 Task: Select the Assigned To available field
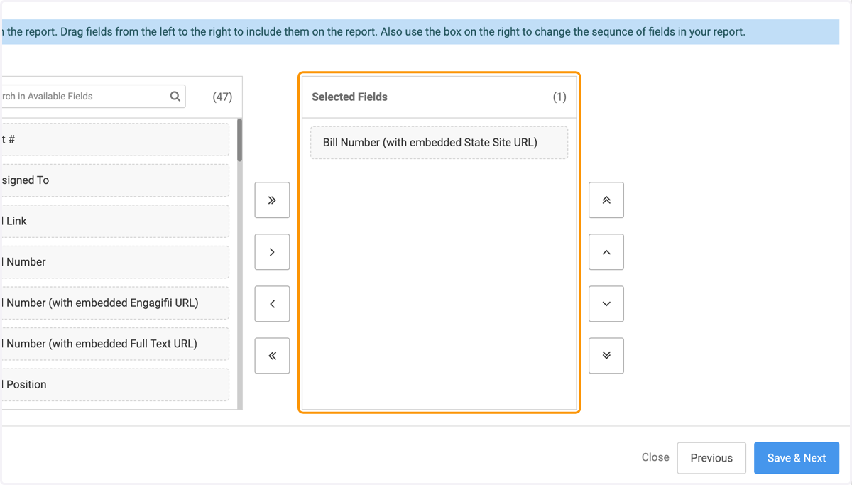[x=115, y=180]
